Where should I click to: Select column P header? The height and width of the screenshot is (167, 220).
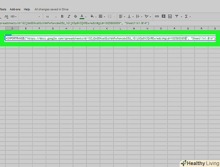pos(174,28)
